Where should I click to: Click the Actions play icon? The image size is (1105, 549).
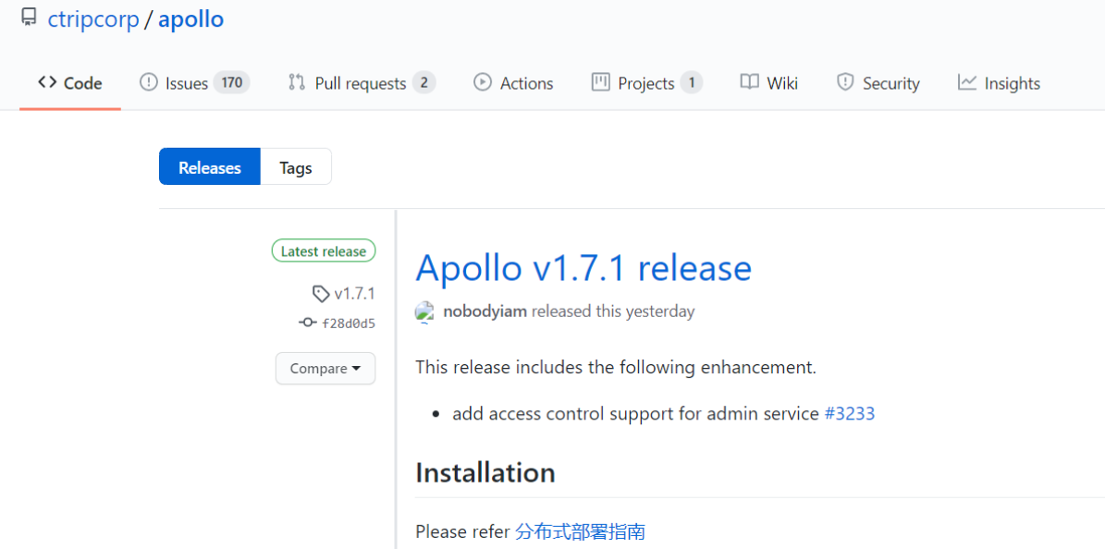click(483, 82)
